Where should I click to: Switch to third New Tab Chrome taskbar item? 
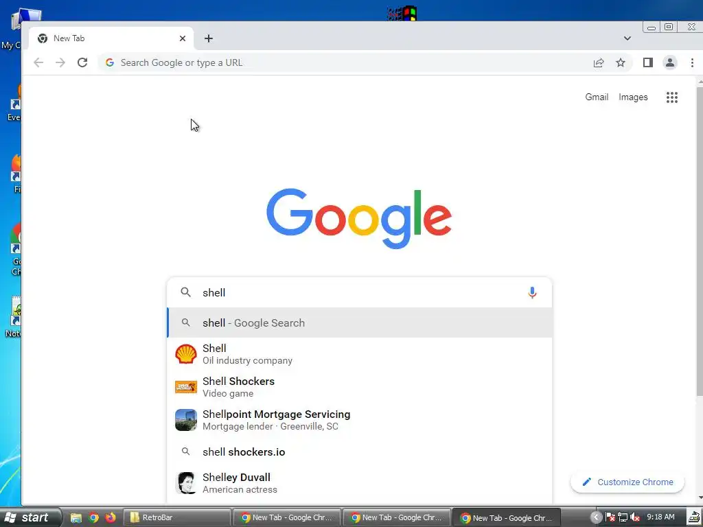click(x=507, y=517)
